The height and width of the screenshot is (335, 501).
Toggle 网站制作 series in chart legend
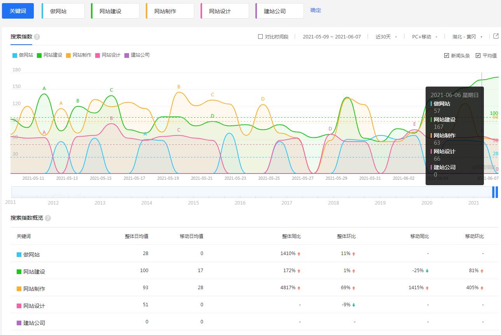79,55
